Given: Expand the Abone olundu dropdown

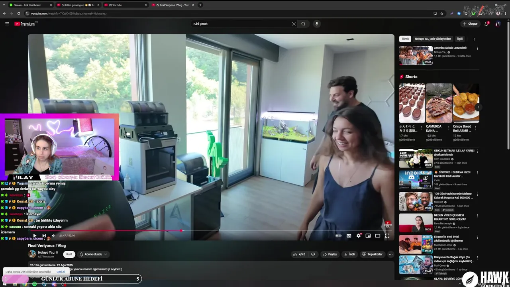Looking at the screenshot, I should pyautogui.click(x=93, y=254).
